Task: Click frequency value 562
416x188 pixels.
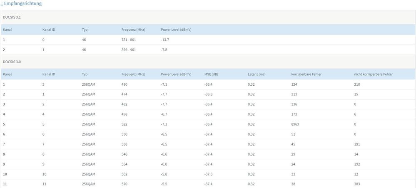Action: (125, 174)
